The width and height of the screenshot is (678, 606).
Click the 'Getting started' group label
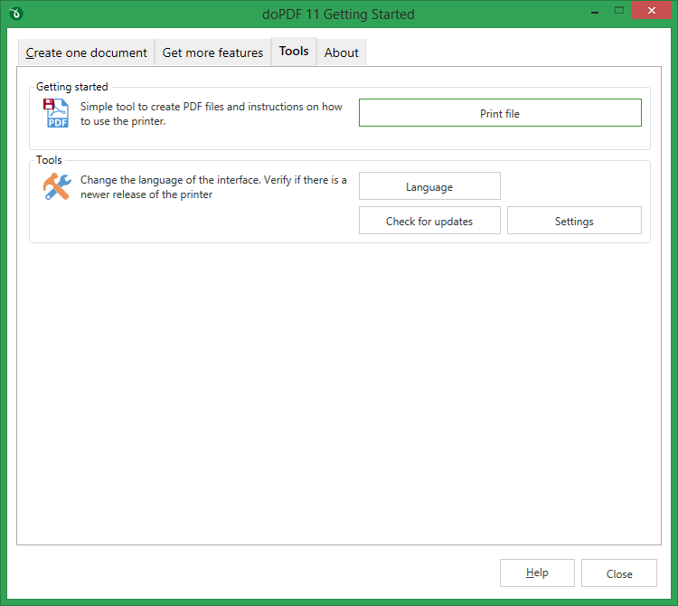click(x=71, y=87)
